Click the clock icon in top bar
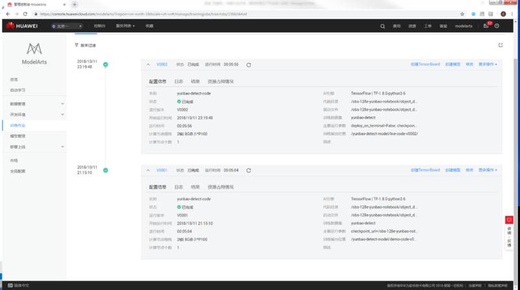This screenshot has height=290, width=520. pyautogui.click(x=497, y=26)
